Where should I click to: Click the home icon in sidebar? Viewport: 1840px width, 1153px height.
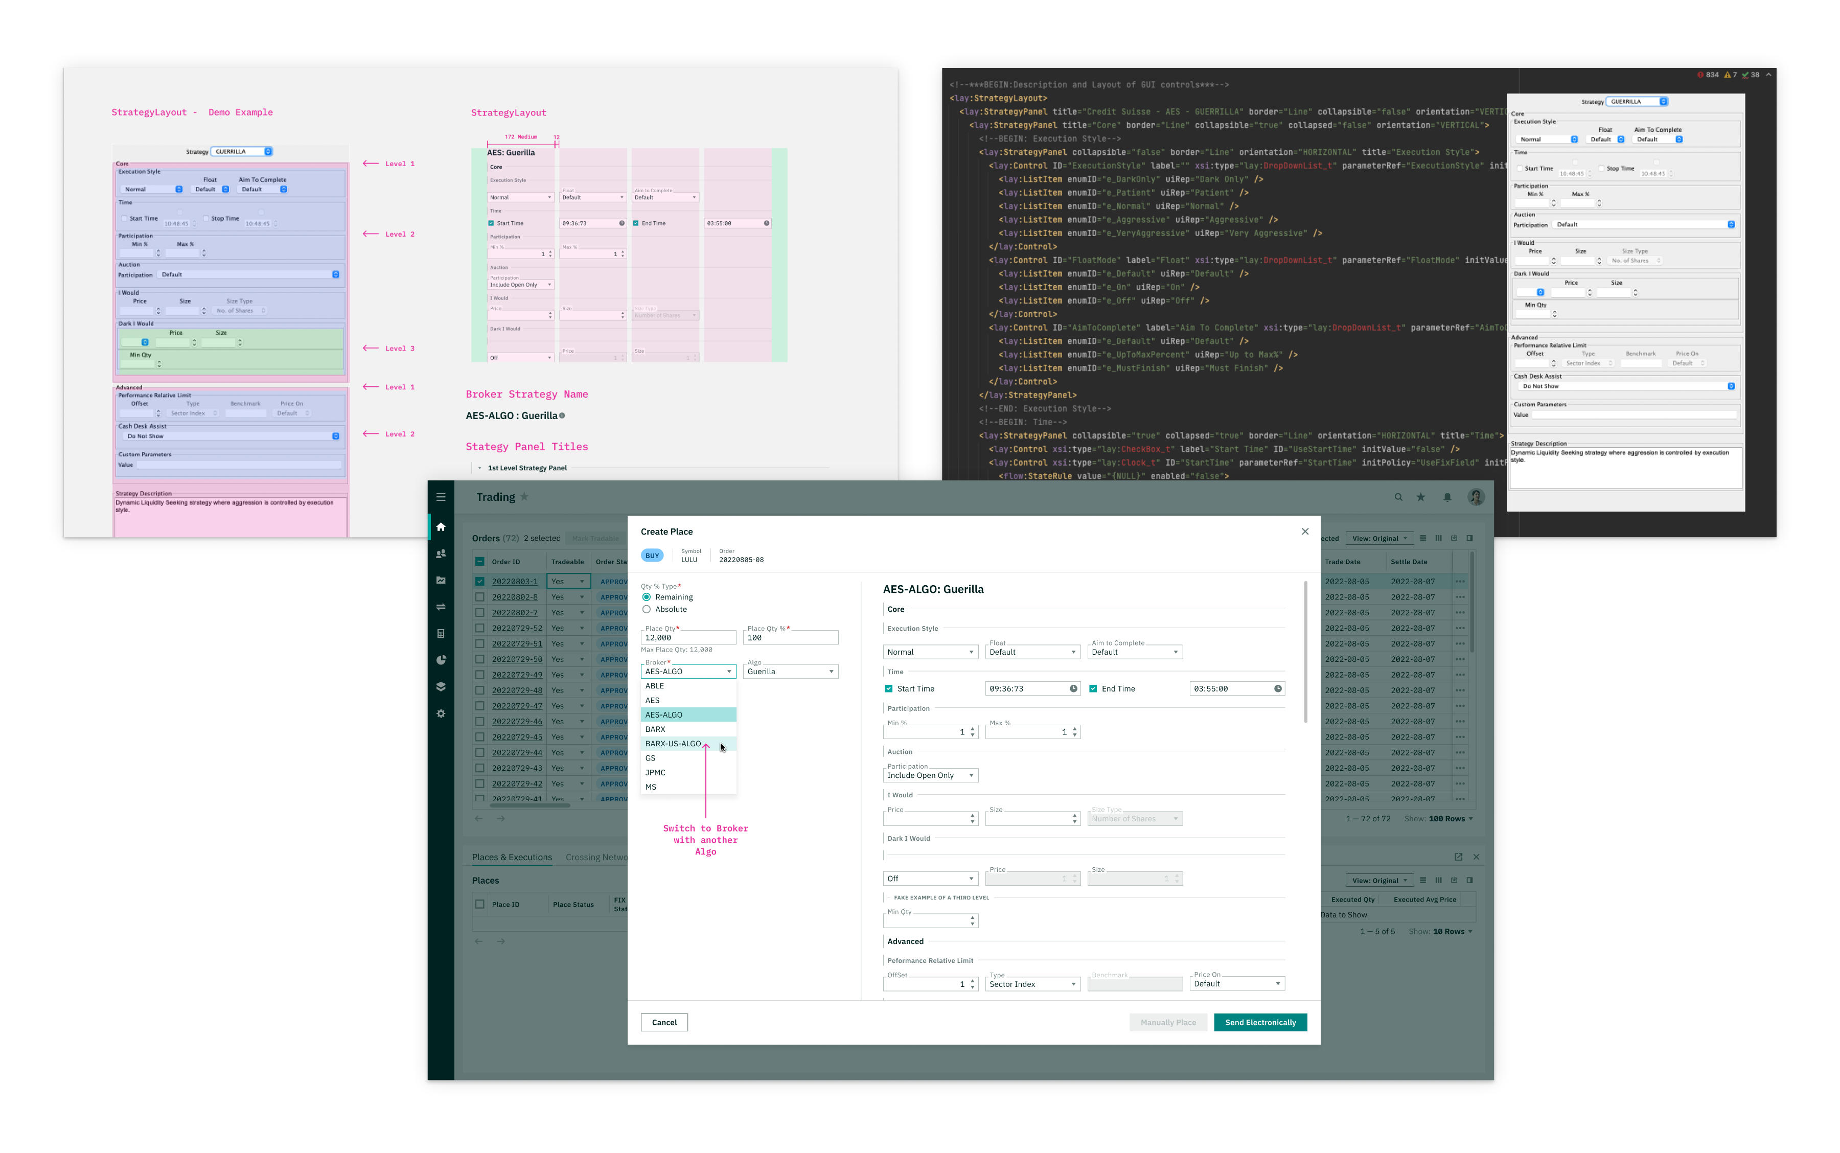[441, 527]
